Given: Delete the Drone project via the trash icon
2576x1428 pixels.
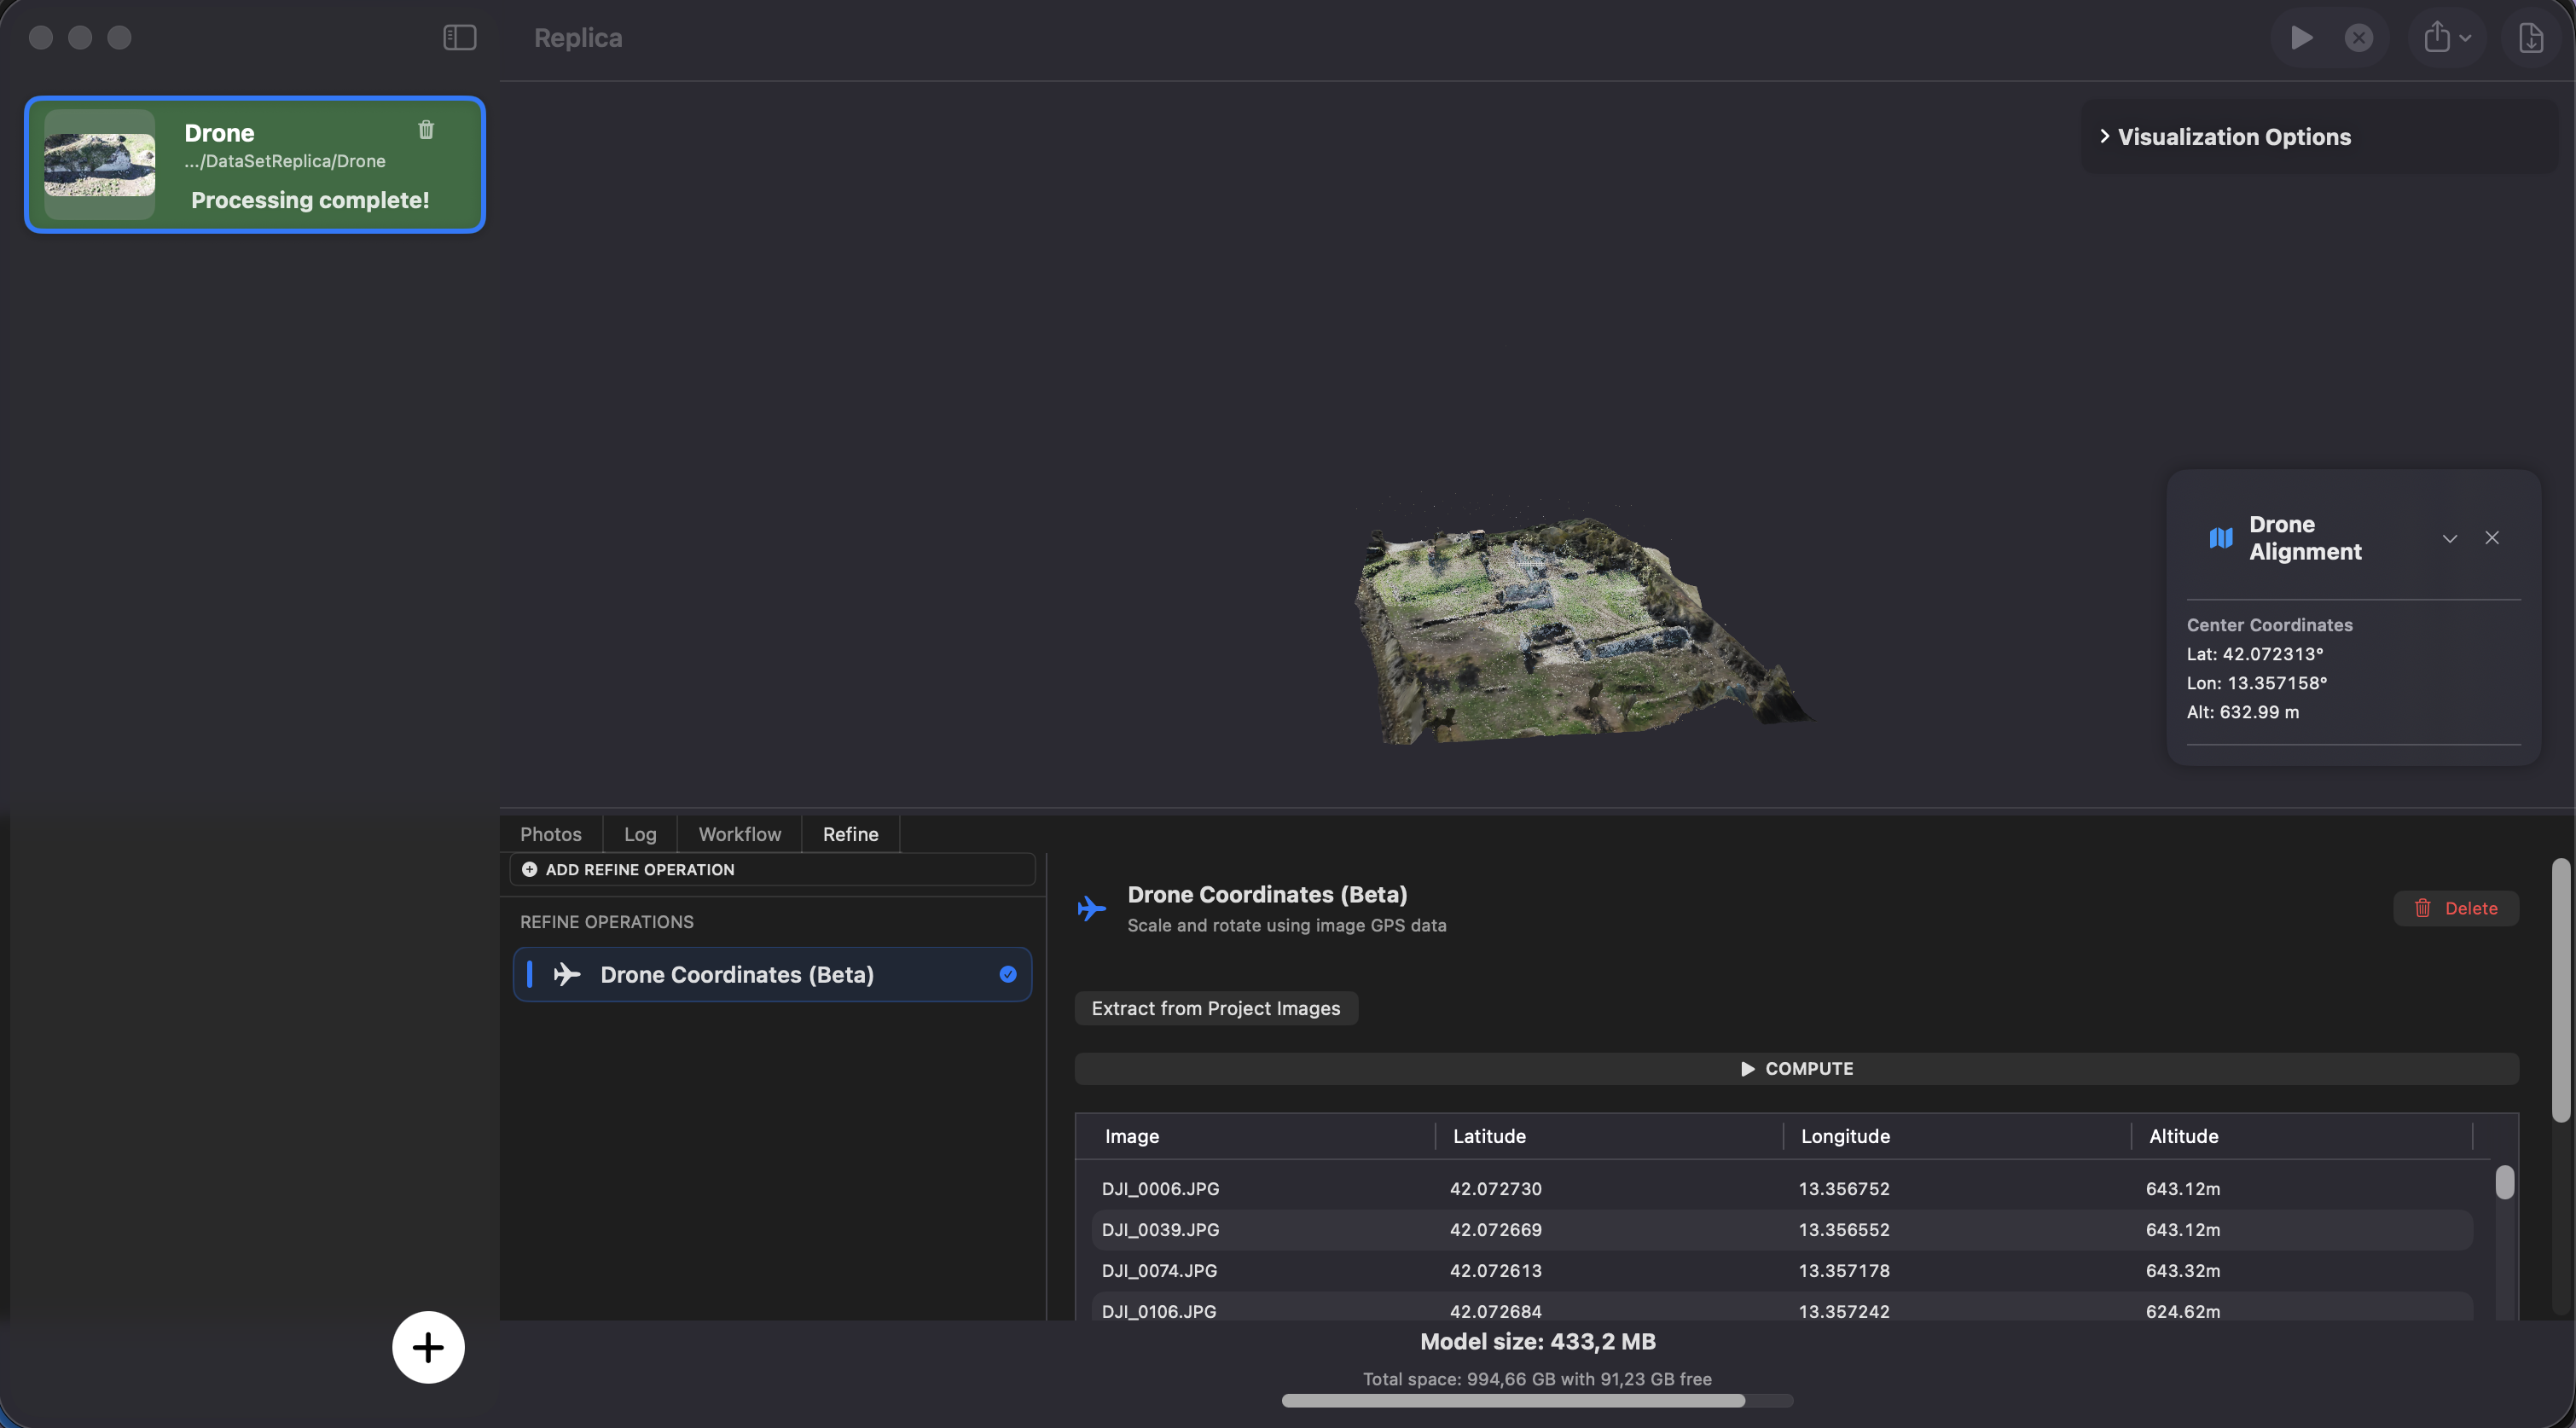Looking at the screenshot, I should point(426,129).
